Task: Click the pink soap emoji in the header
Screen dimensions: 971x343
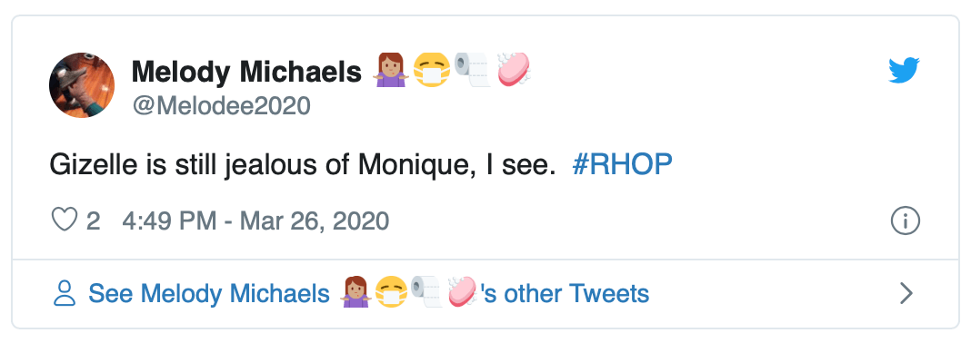Action: pos(514,69)
